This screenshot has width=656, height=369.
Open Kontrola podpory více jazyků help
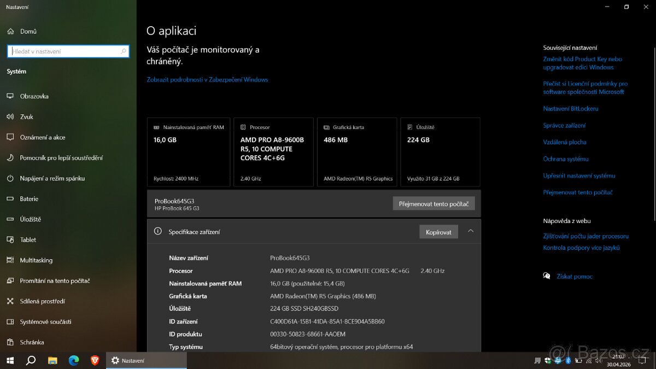(x=581, y=248)
